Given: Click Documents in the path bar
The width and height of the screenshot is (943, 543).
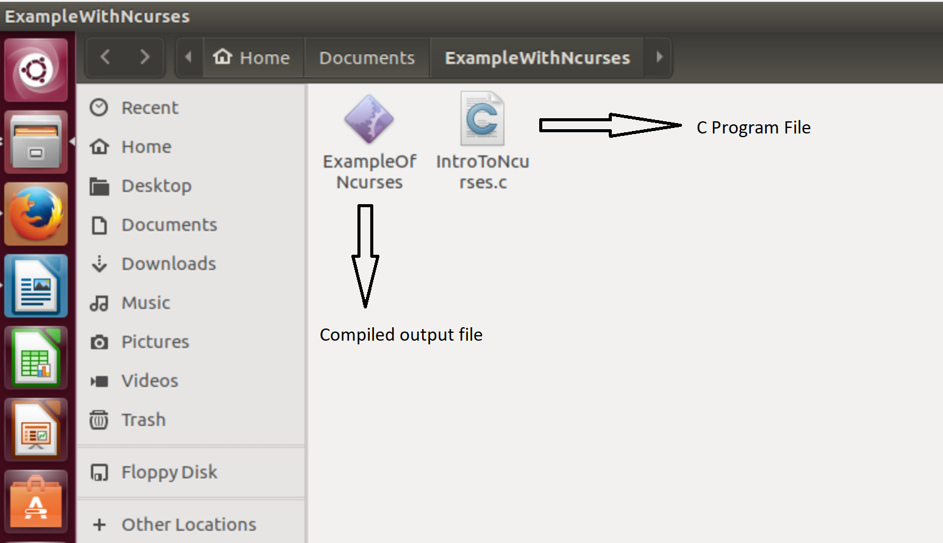Looking at the screenshot, I should click(x=367, y=57).
